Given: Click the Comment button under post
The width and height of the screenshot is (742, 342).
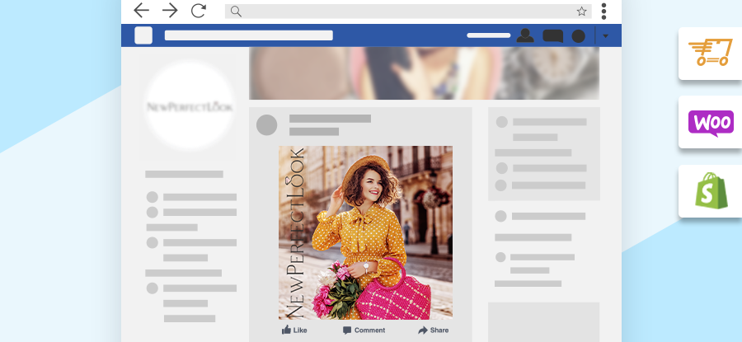Looking at the screenshot, I should 364,330.
